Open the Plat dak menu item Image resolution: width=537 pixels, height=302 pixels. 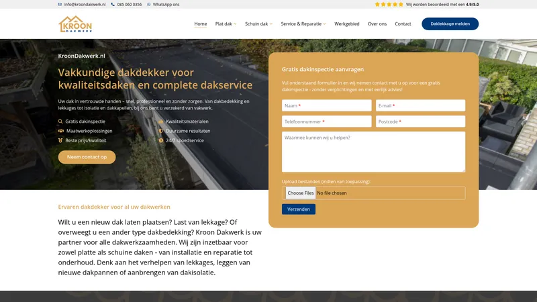(224, 24)
